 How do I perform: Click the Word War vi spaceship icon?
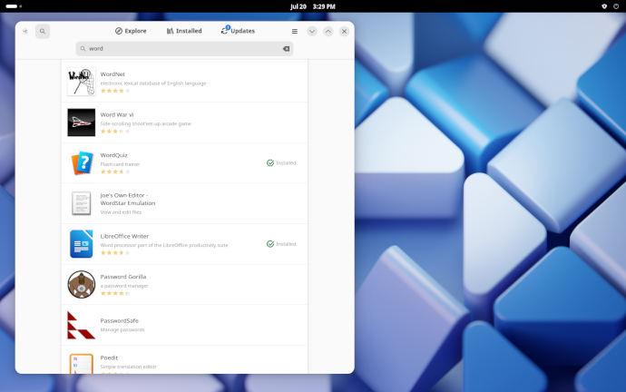click(82, 122)
